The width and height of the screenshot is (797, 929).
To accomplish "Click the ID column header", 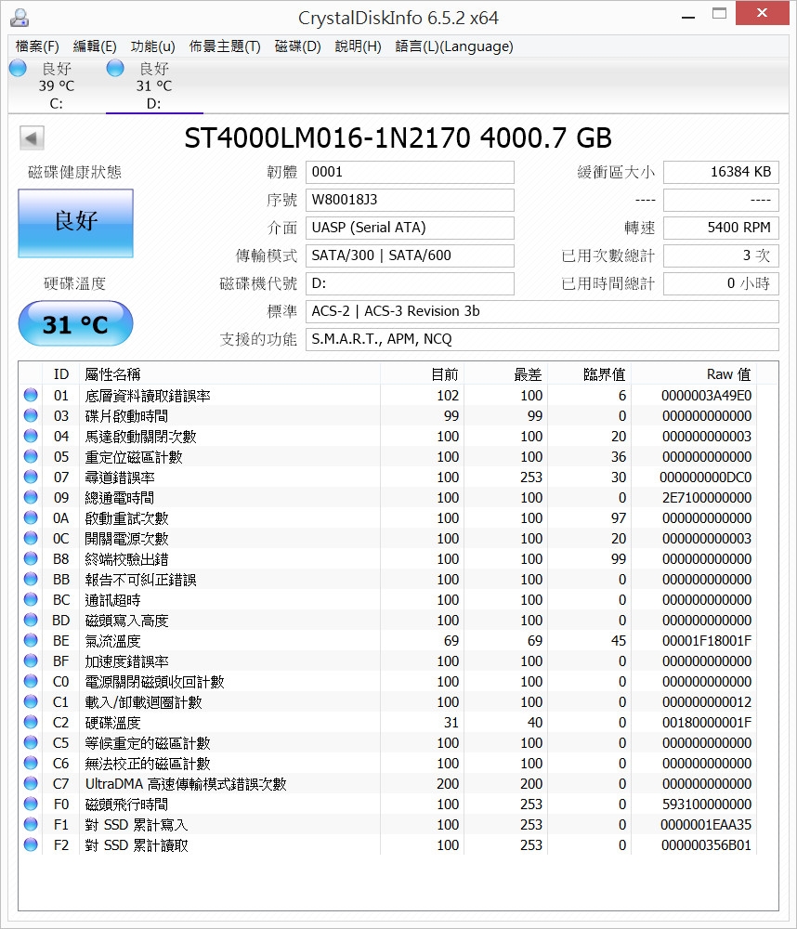I will 61,374.
